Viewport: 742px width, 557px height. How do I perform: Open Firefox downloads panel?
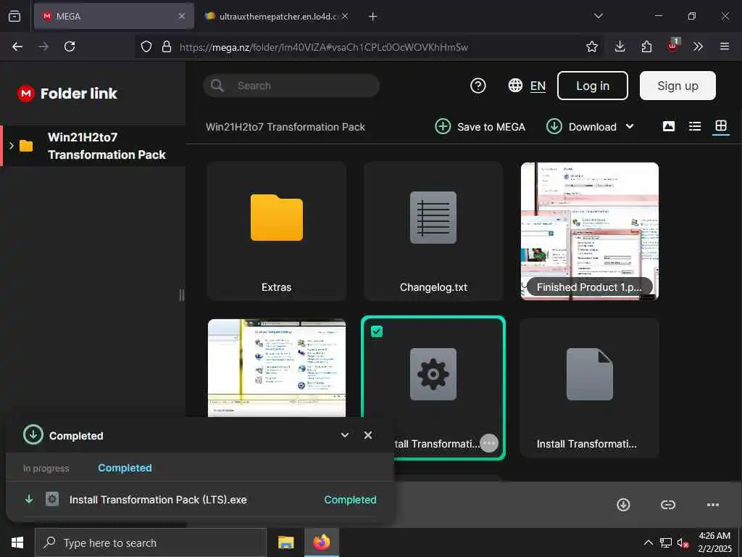click(x=620, y=46)
